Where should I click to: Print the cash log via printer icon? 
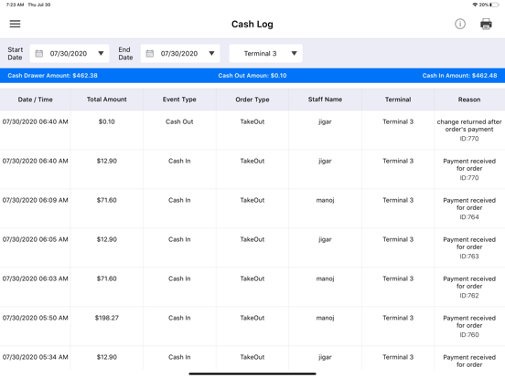[x=486, y=24]
